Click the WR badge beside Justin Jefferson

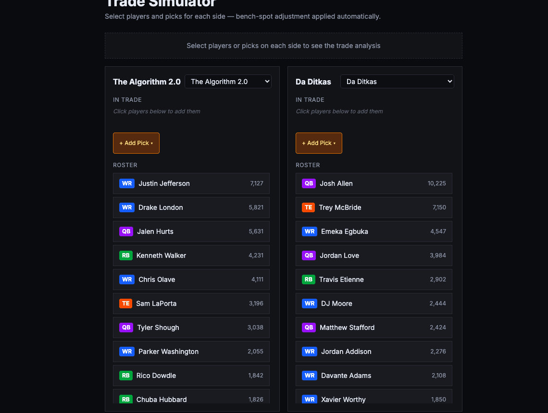pos(127,183)
